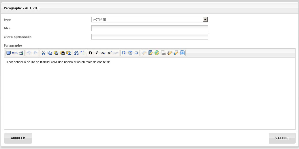The image size is (299, 149).
Task: Toggle italic formatting
Action: coord(97,53)
